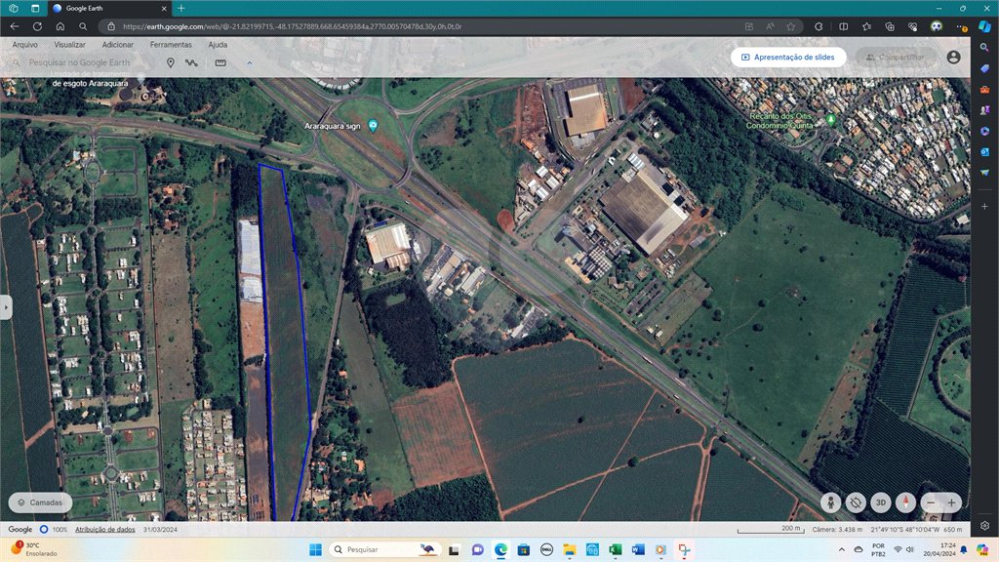Screen dimensions: 999x562
Task: Open File Explorer from the taskbar
Action: [x=569, y=549]
